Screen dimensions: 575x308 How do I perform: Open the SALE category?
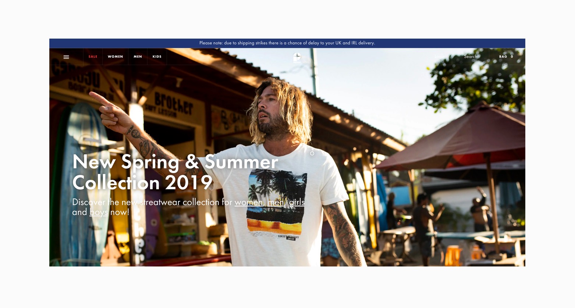pyautogui.click(x=93, y=57)
